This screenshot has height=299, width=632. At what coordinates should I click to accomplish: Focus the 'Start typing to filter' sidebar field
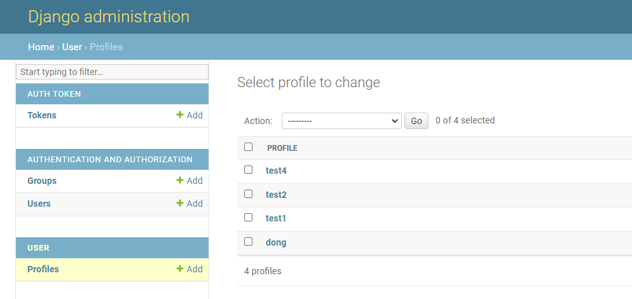point(112,72)
